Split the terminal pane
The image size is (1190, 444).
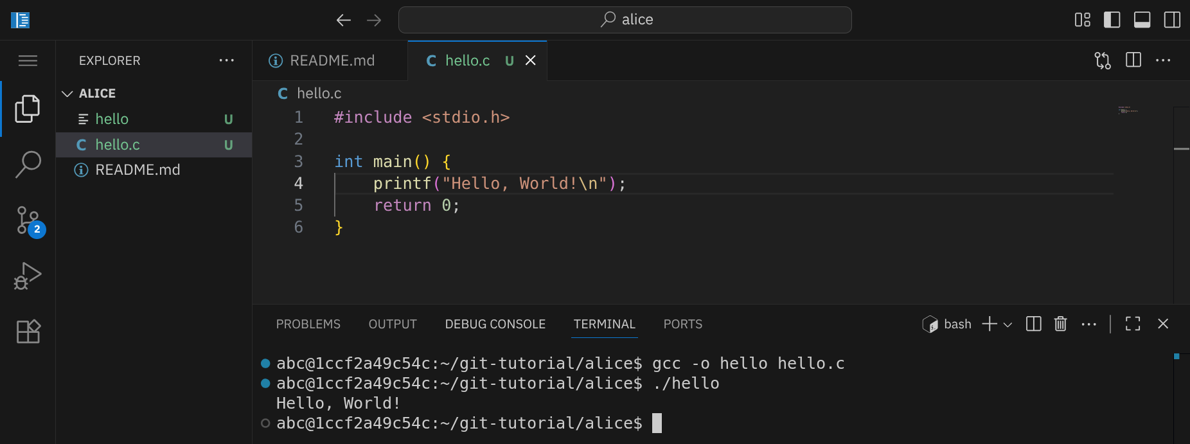[1033, 324]
